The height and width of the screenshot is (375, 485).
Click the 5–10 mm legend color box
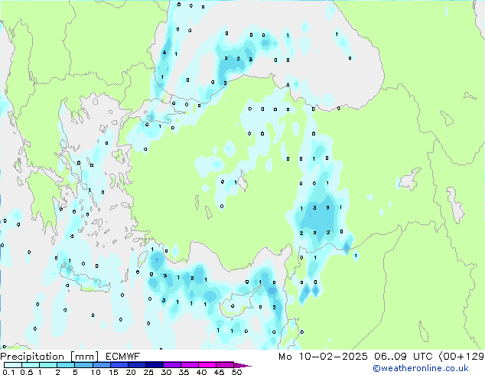pyautogui.click(x=83, y=365)
